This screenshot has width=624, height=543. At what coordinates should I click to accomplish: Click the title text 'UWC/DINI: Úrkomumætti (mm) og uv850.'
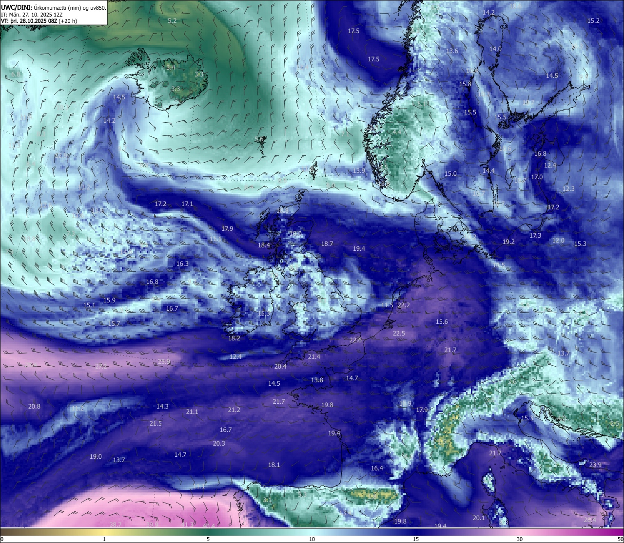tap(54, 7)
